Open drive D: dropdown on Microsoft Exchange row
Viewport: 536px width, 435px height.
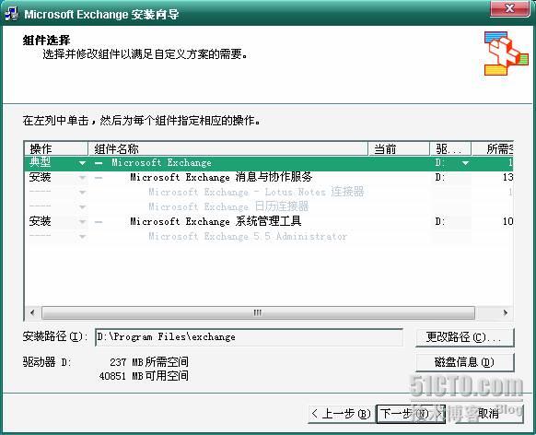click(x=465, y=163)
